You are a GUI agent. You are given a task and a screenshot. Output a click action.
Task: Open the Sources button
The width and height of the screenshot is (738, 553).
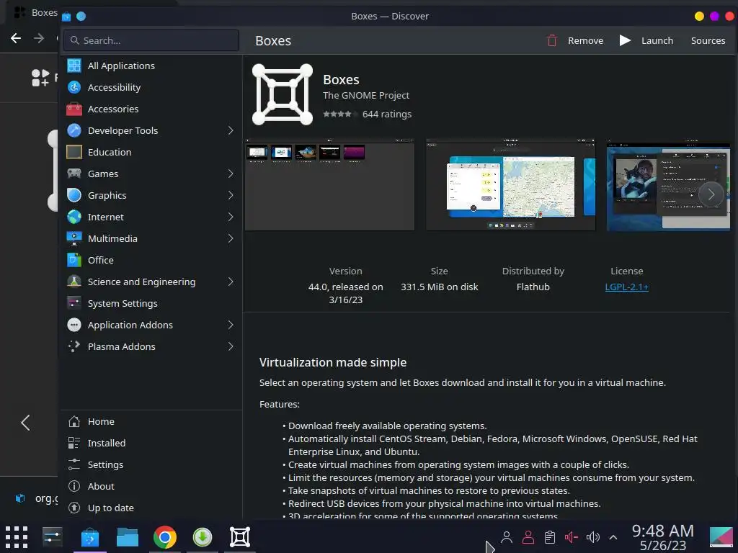[708, 41]
